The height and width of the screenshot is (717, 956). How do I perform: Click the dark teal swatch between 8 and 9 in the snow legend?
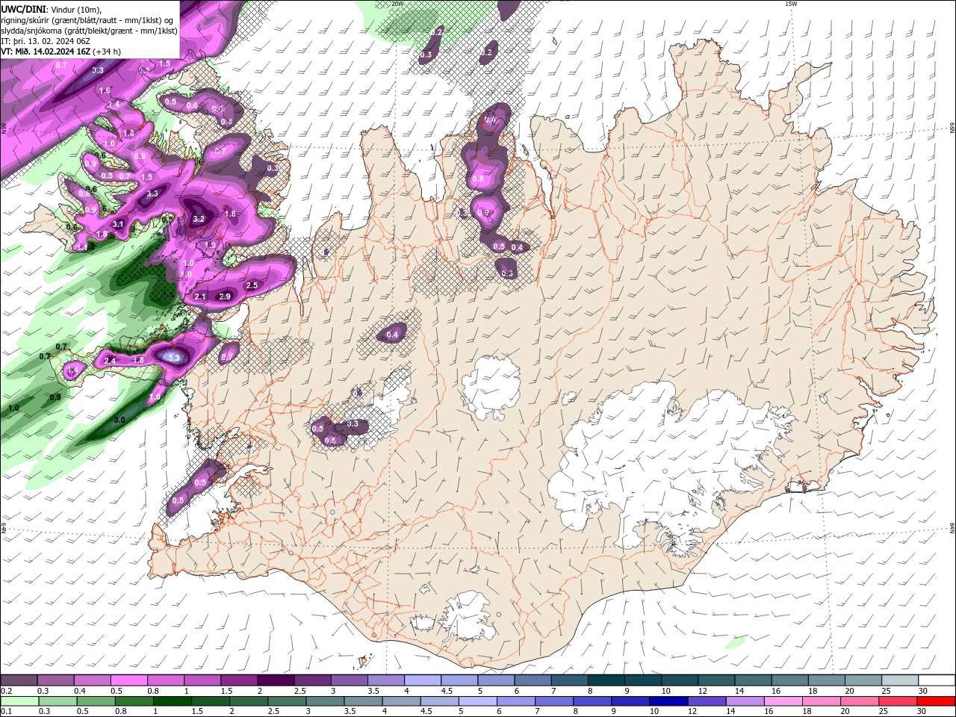[606, 680]
